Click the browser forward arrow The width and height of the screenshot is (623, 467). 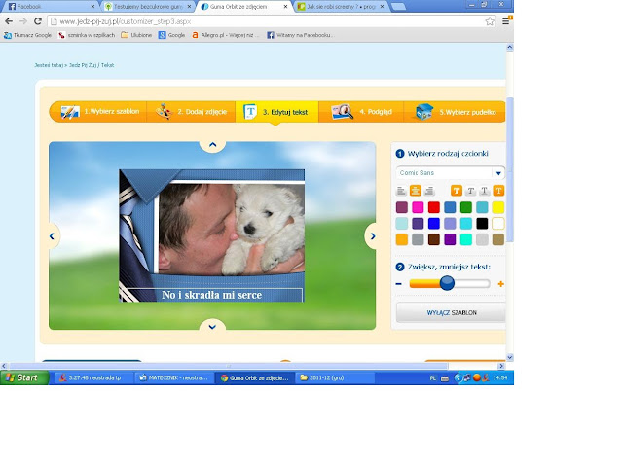23,21
